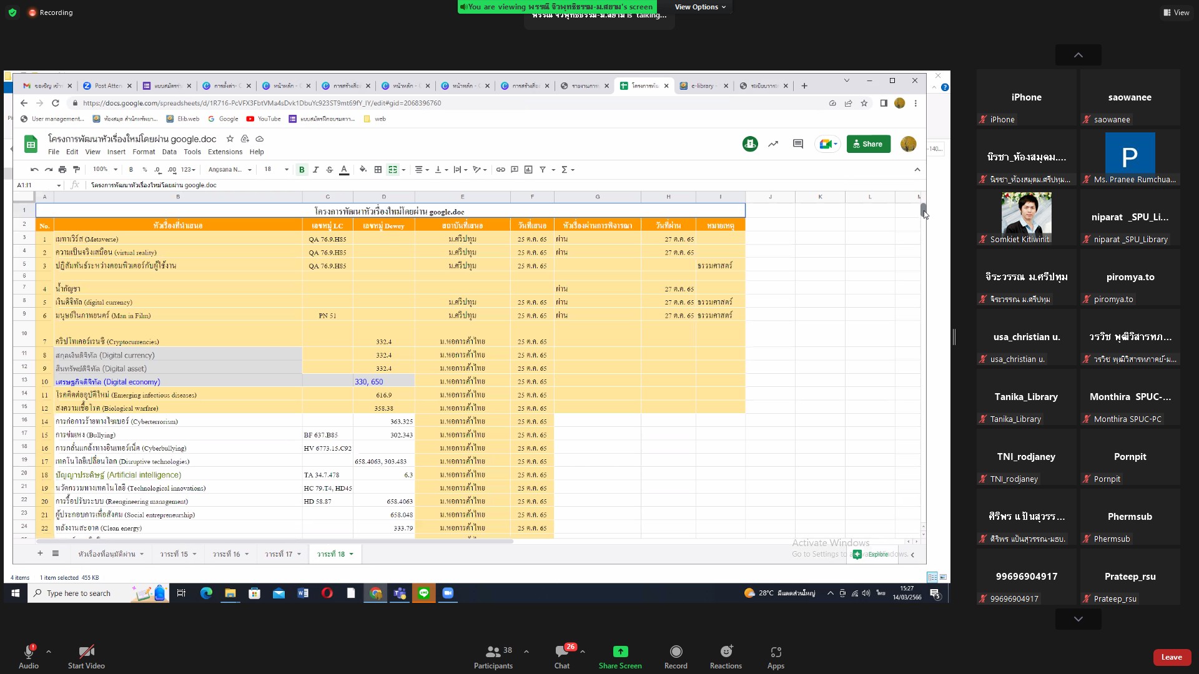Expand Zoom View Options dropdown
The width and height of the screenshot is (1199, 674).
(x=700, y=7)
